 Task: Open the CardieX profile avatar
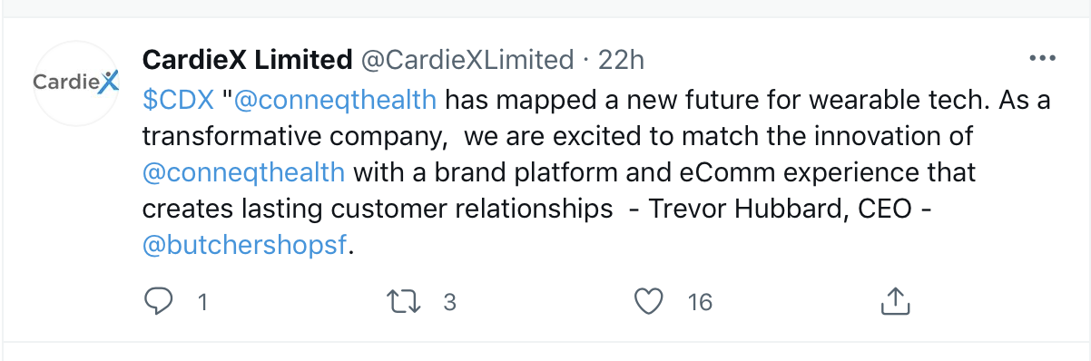pyautogui.click(x=77, y=83)
